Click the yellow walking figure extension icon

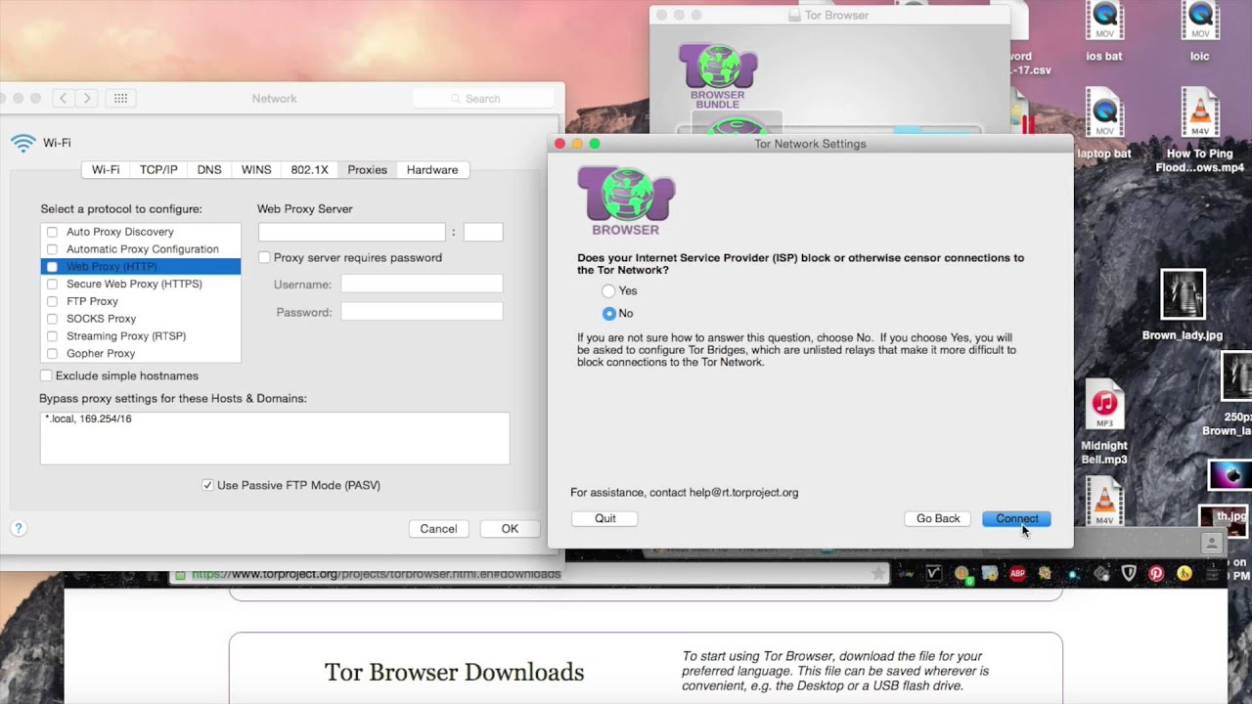pos(1185,573)
